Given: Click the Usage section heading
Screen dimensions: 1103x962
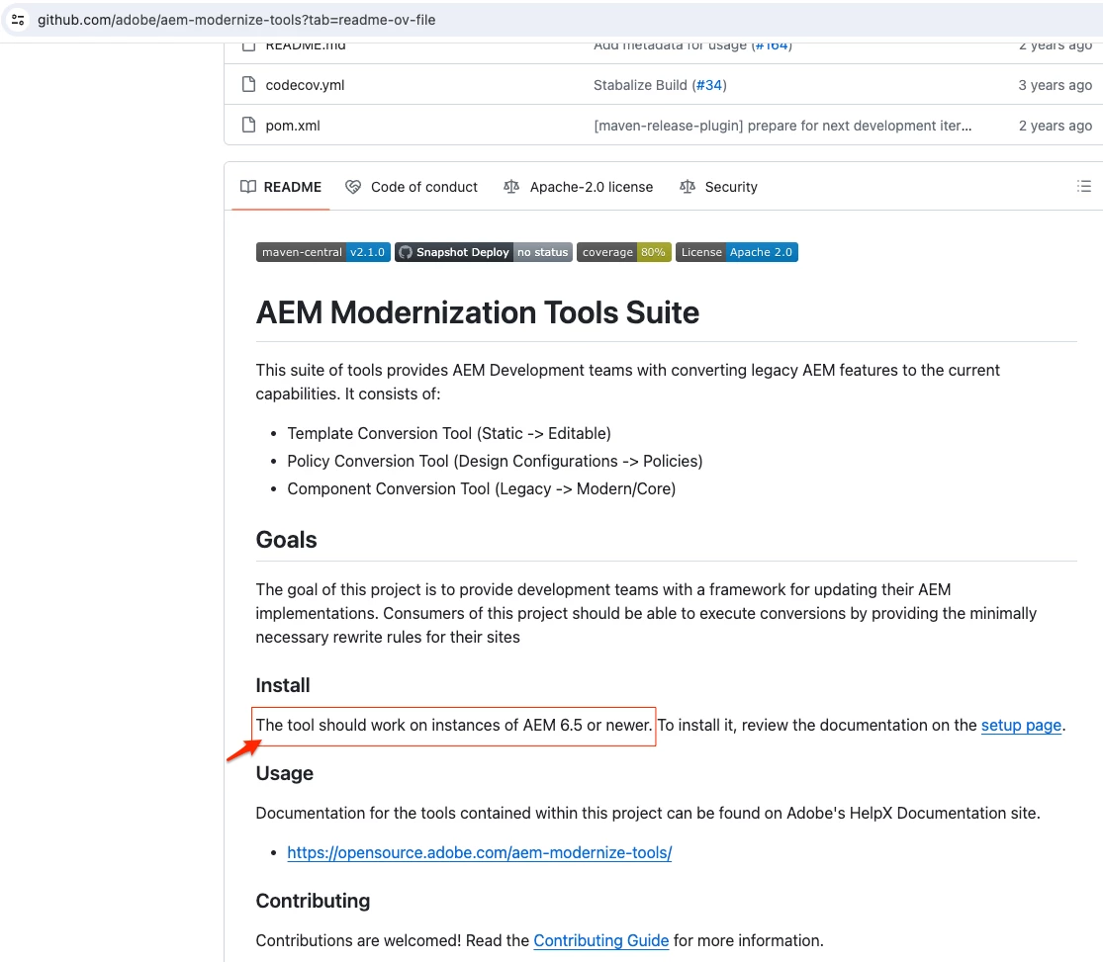Looking at the screenshot, I should point(284,773).
